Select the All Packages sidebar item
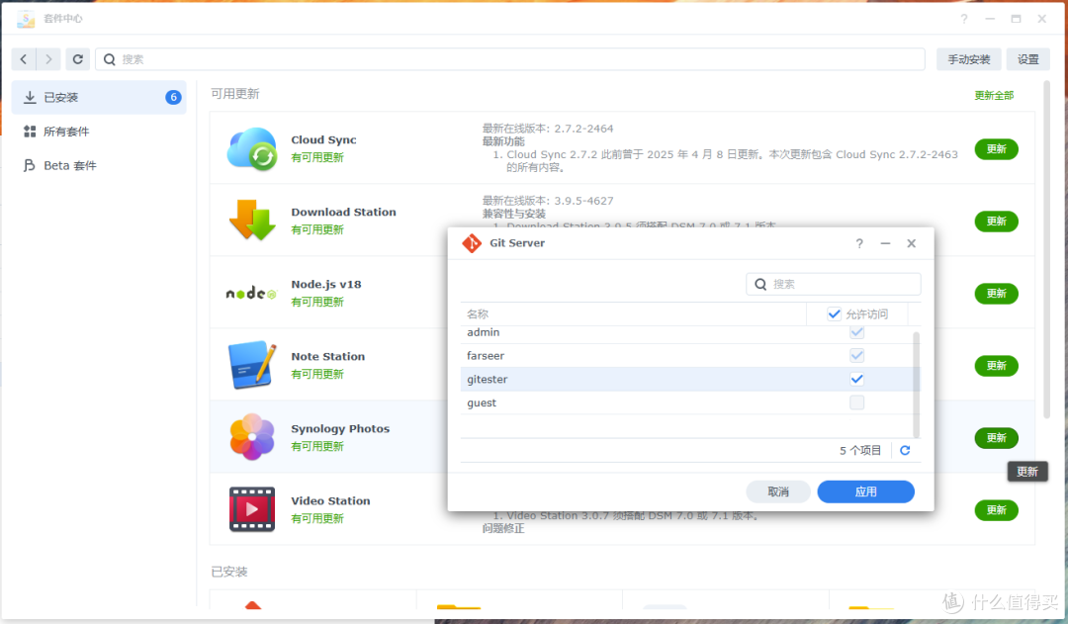This screenshot has height=624, width=1068. click(x=100, y=132)
